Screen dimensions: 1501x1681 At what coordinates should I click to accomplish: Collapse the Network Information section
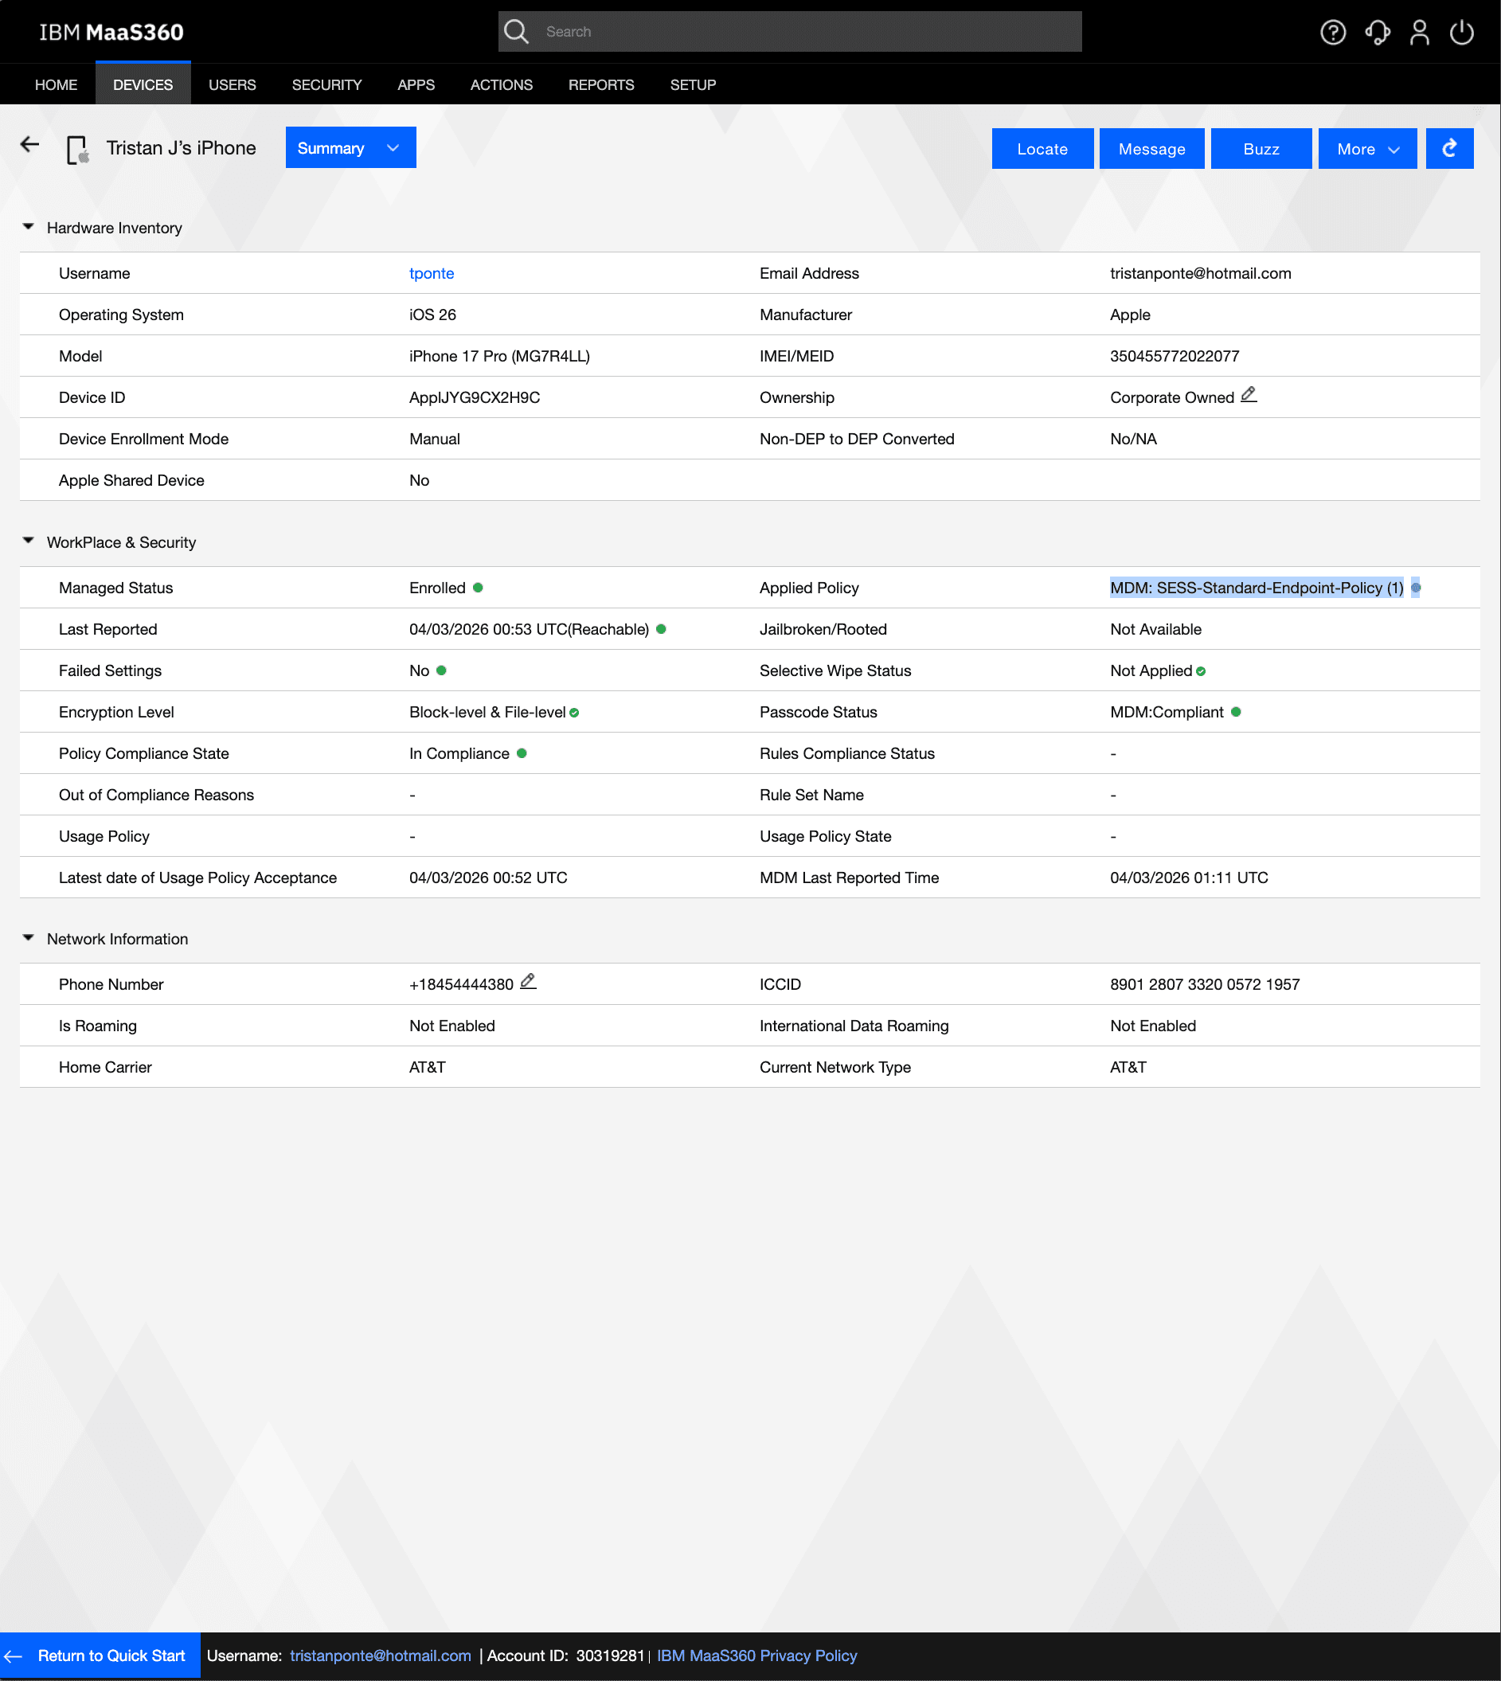(x=28, y=938)
